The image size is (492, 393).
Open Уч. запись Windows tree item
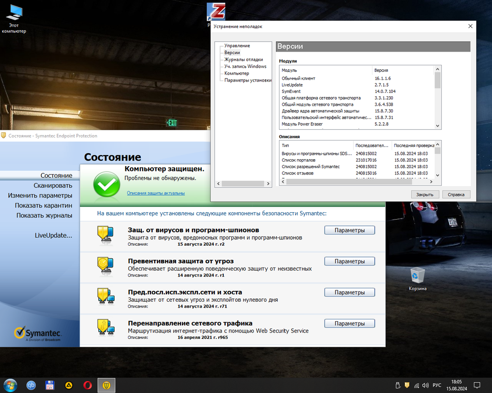point(245,66)
